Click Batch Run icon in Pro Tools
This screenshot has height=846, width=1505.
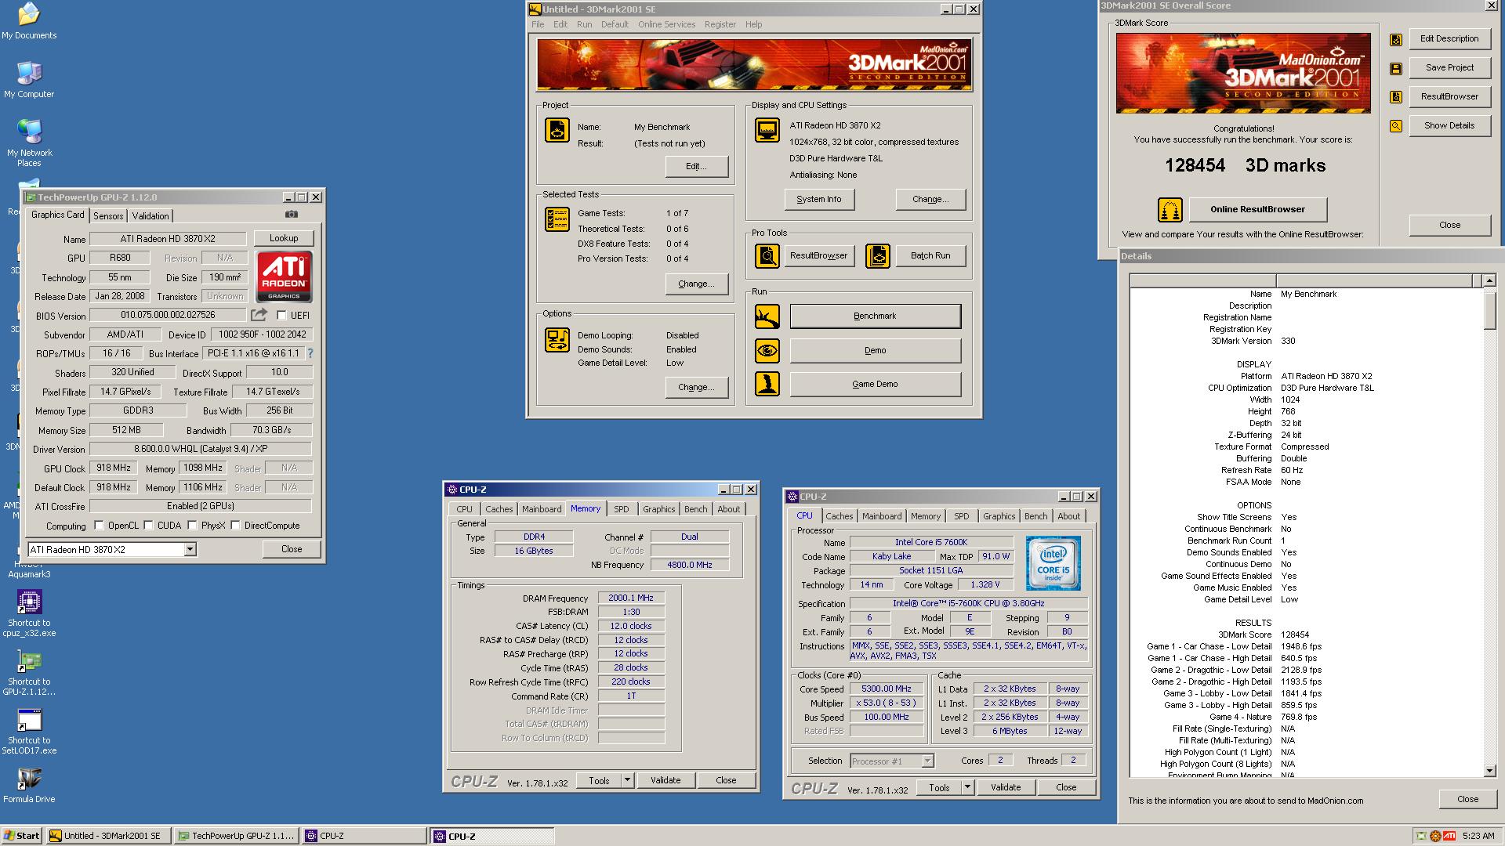(878, 256)
